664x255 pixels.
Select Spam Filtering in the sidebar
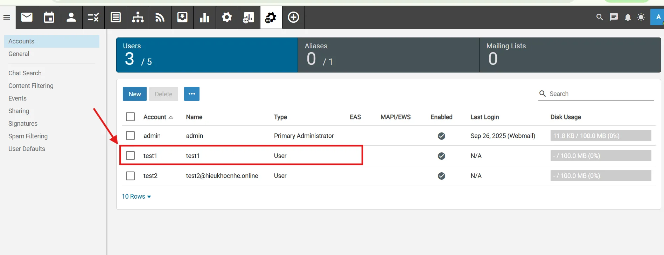pos(28,136)
